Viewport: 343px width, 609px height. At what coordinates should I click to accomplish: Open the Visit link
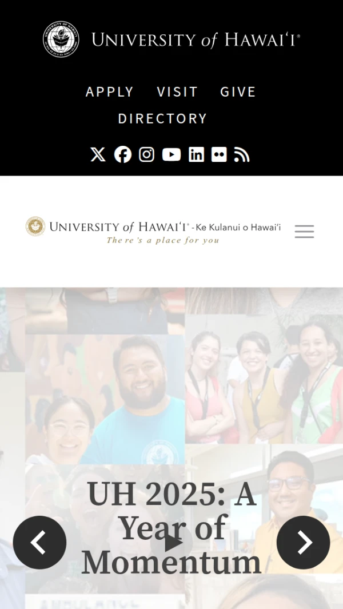click(x=177, y=91)
